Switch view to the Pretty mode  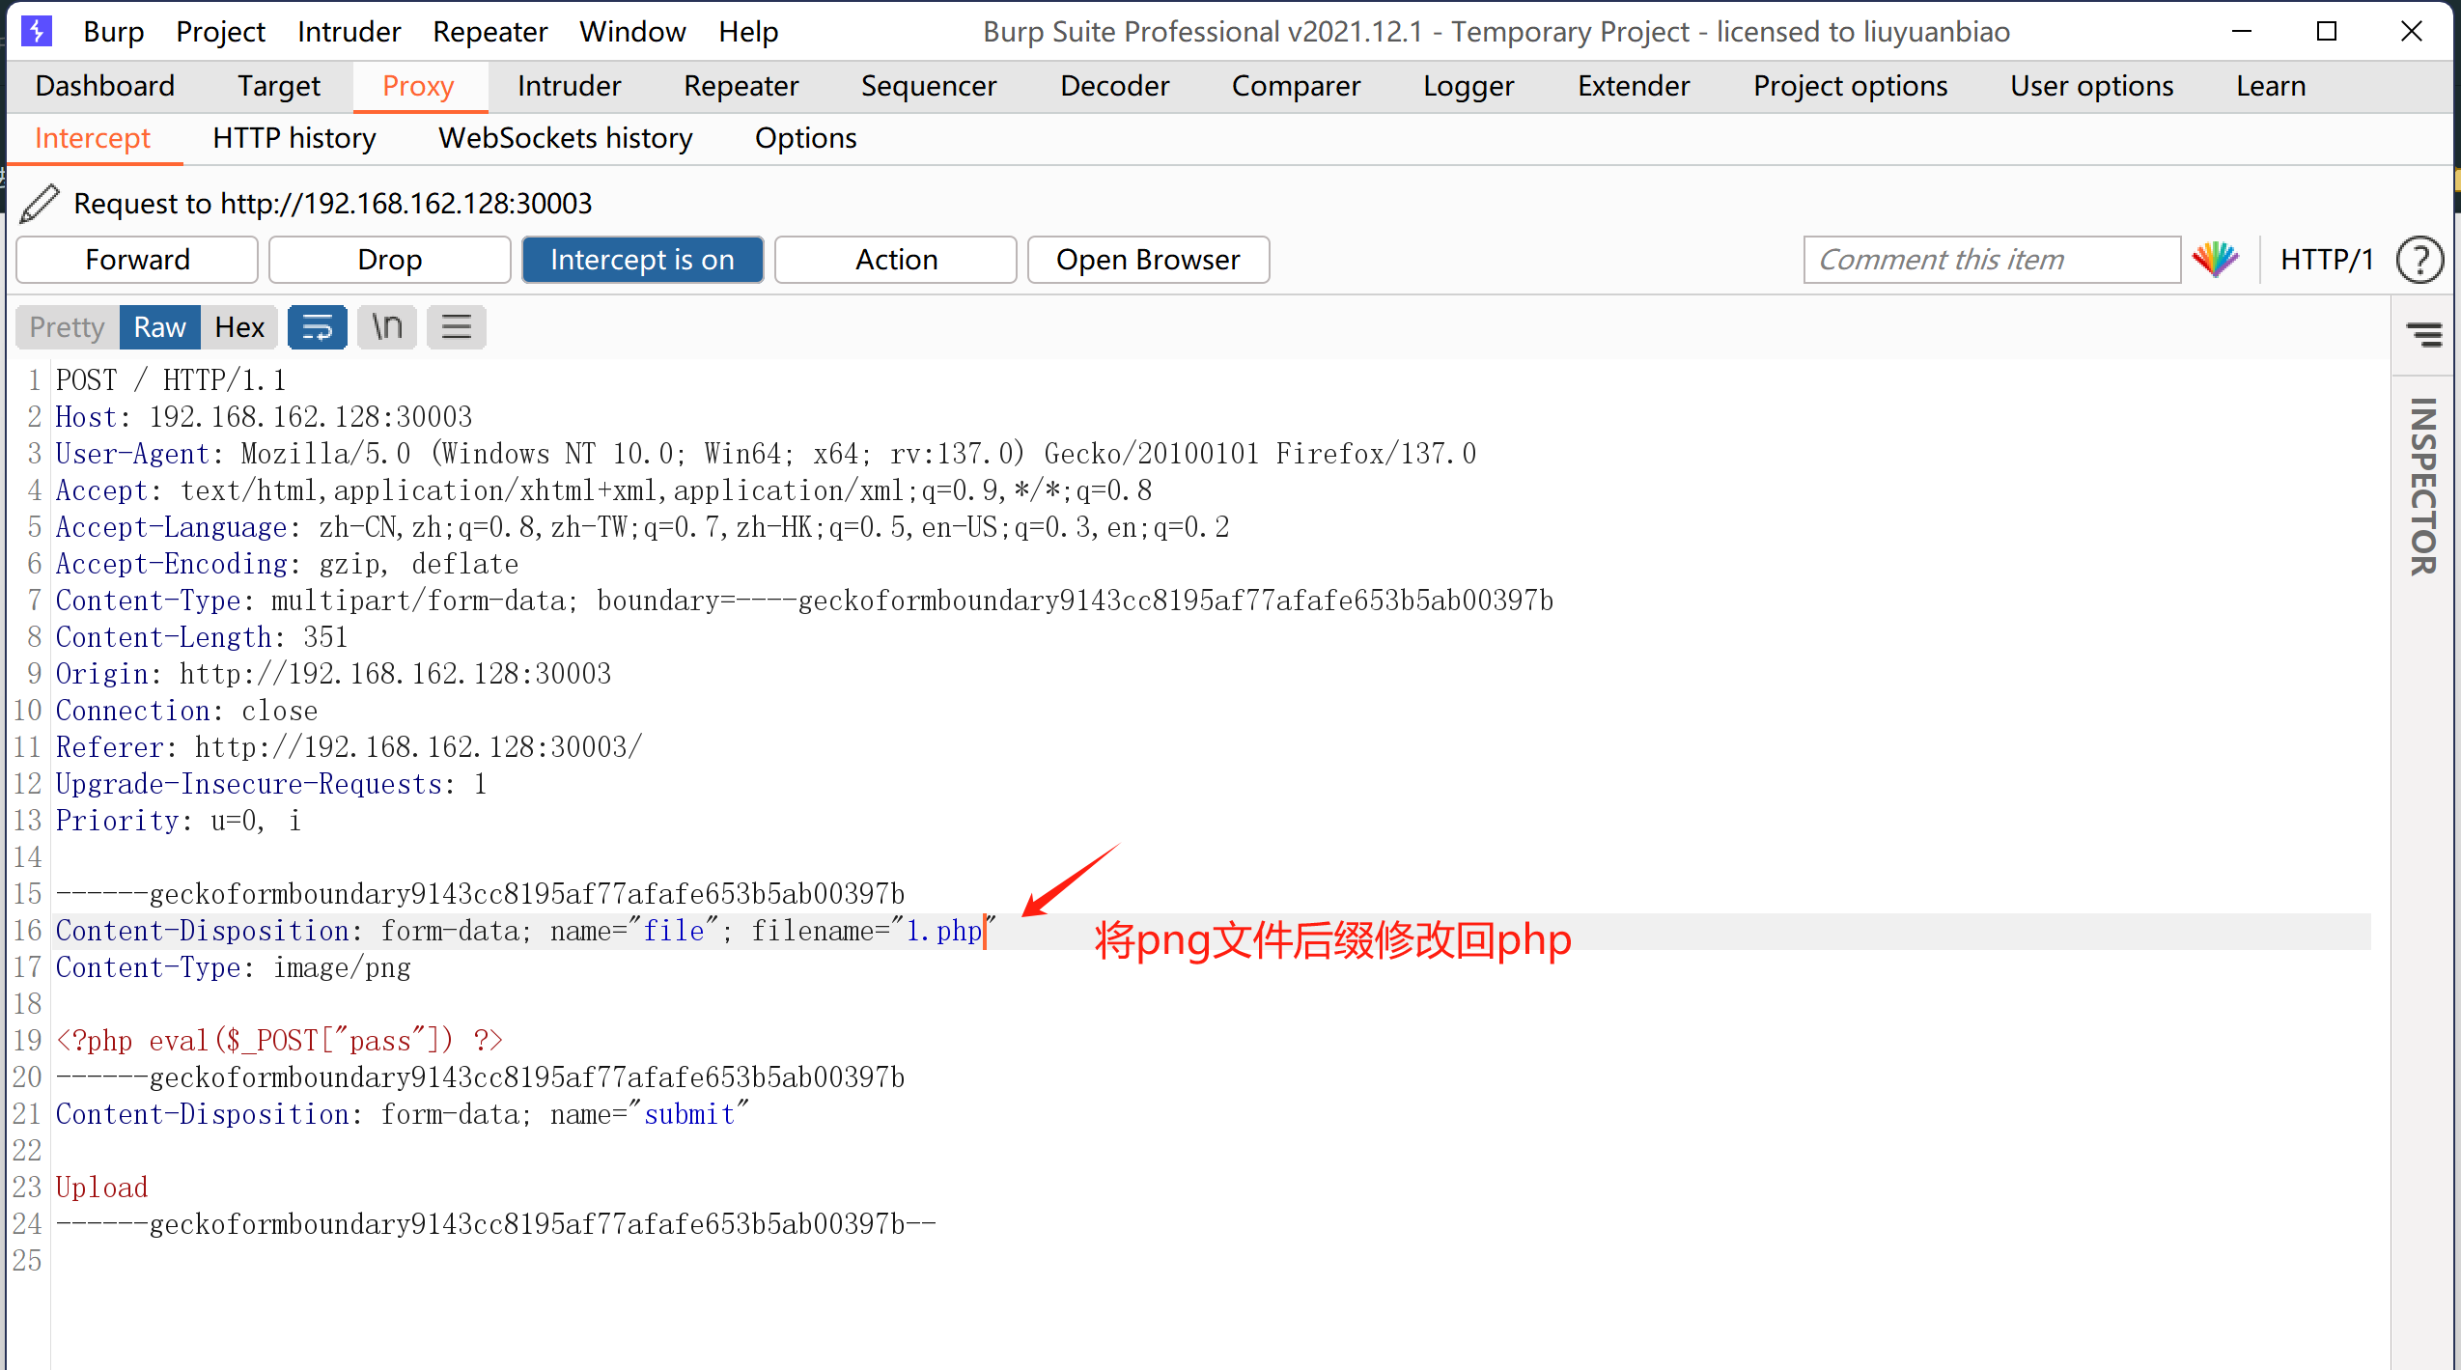[x=67, y=327]
